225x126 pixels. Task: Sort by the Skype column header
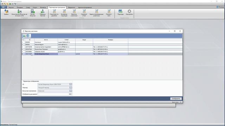pos(84,40)
